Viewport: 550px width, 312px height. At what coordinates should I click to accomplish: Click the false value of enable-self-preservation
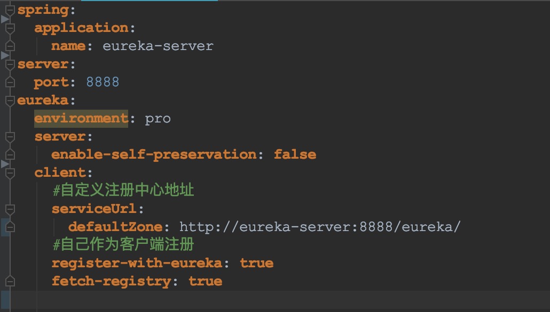(295, 154)
